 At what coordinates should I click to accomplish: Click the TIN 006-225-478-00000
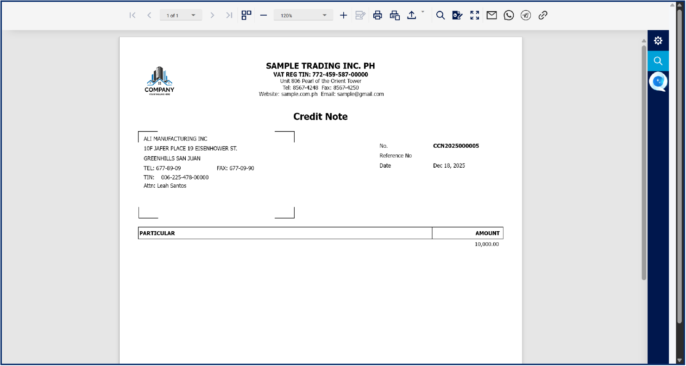185,177
